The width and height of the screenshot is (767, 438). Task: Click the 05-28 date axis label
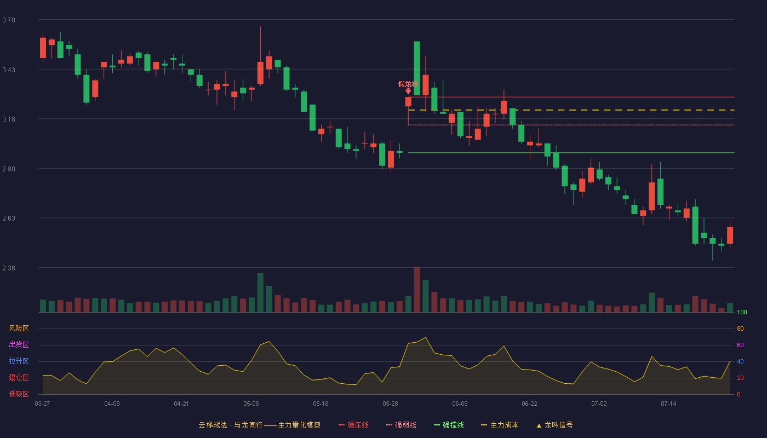(x=390, y=404)
